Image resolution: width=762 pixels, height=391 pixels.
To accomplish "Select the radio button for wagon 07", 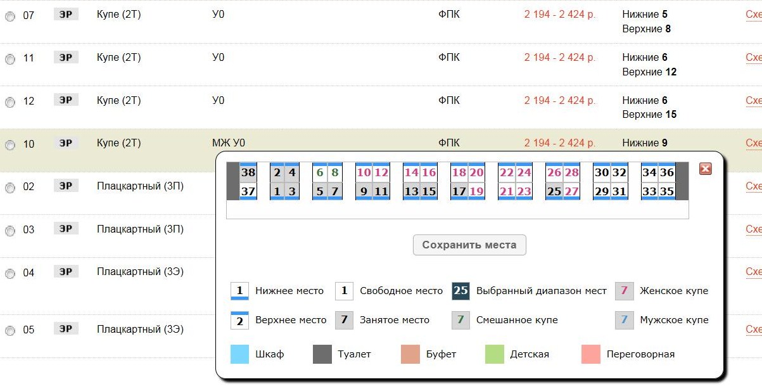I will pos(10,17).
